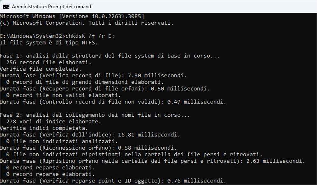Click the 'Fase 1' analysis heading line
The image size is (317, 185).
coord(110,56)
